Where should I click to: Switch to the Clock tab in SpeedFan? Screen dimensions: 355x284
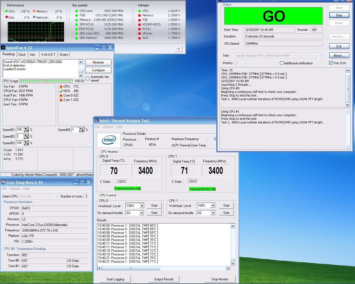pyautogui.click(x=22, y=55)
